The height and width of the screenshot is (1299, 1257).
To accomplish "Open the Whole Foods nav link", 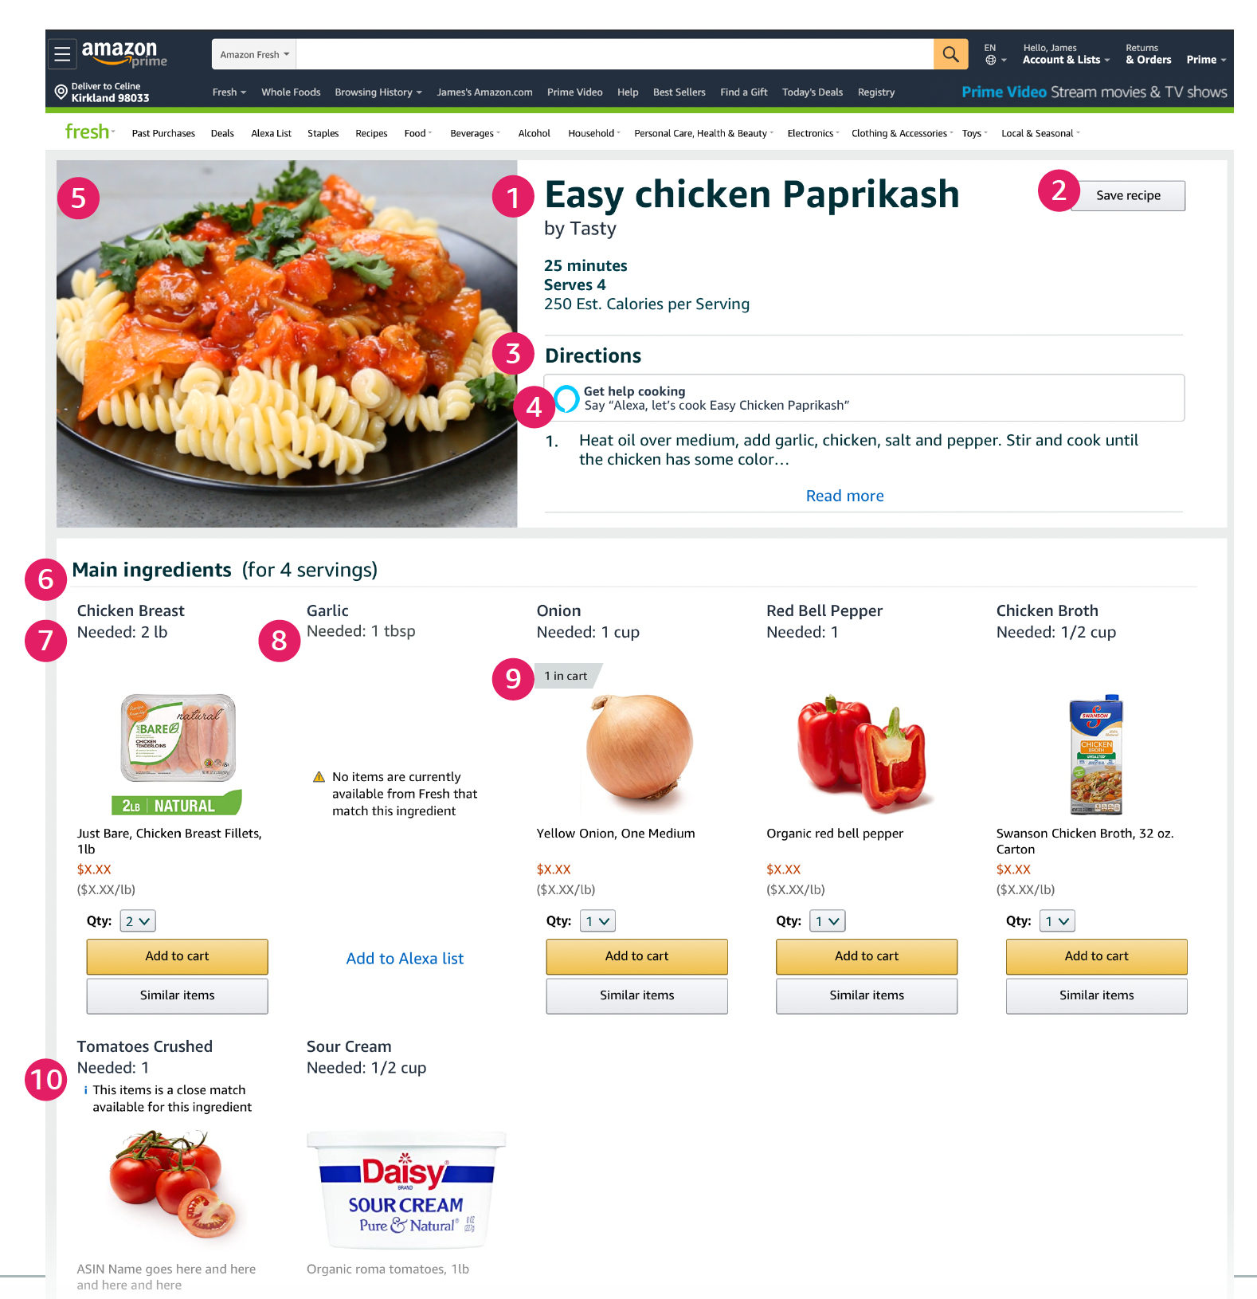I will coord(291,92).
